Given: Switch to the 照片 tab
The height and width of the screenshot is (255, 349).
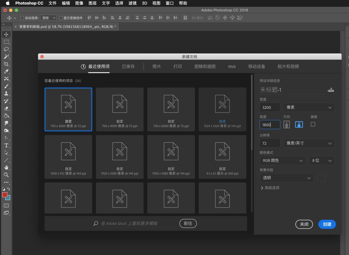Looking at the screenshot, I should pyautogui.click(x=156, y=66).
